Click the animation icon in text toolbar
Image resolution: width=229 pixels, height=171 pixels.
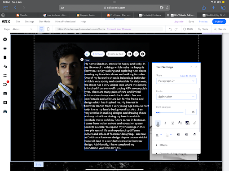[129, 54]
